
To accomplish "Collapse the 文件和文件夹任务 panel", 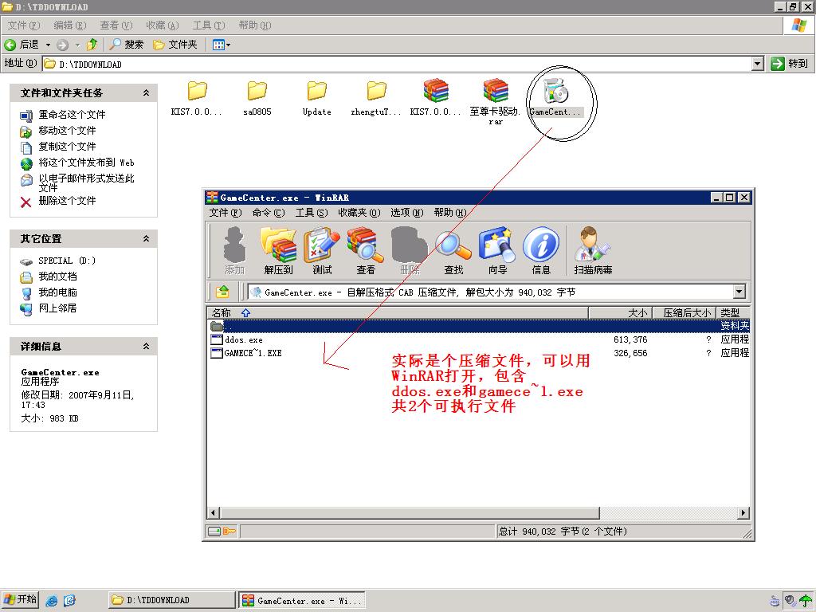I will (x=147, y=92).
